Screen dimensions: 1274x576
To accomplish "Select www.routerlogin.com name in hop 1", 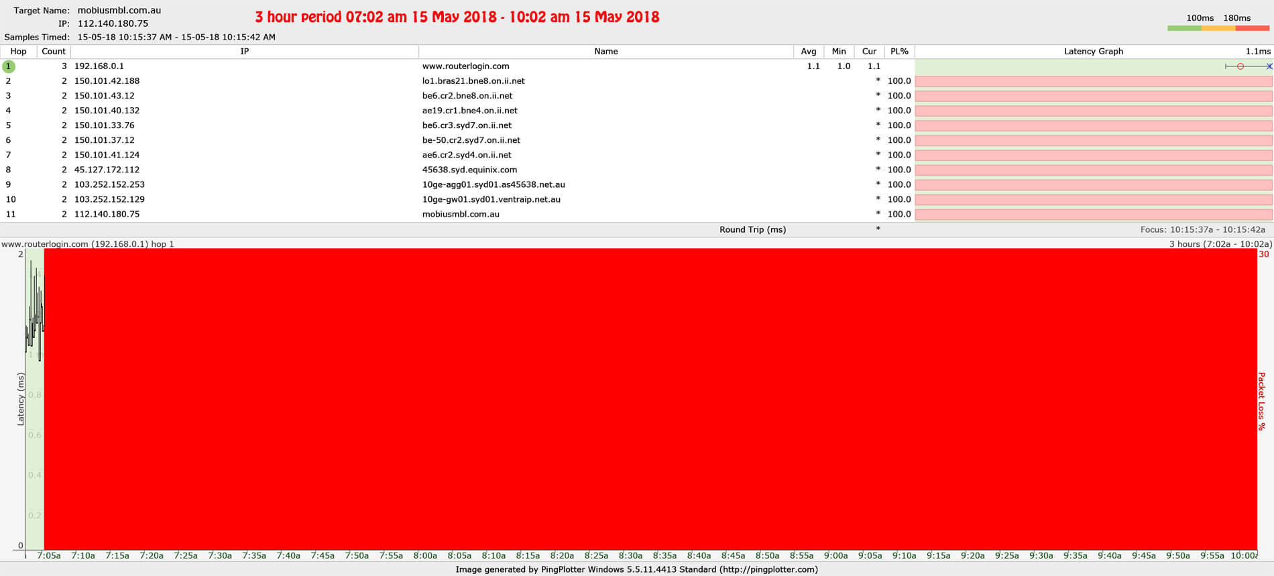I will pos(465,66).
